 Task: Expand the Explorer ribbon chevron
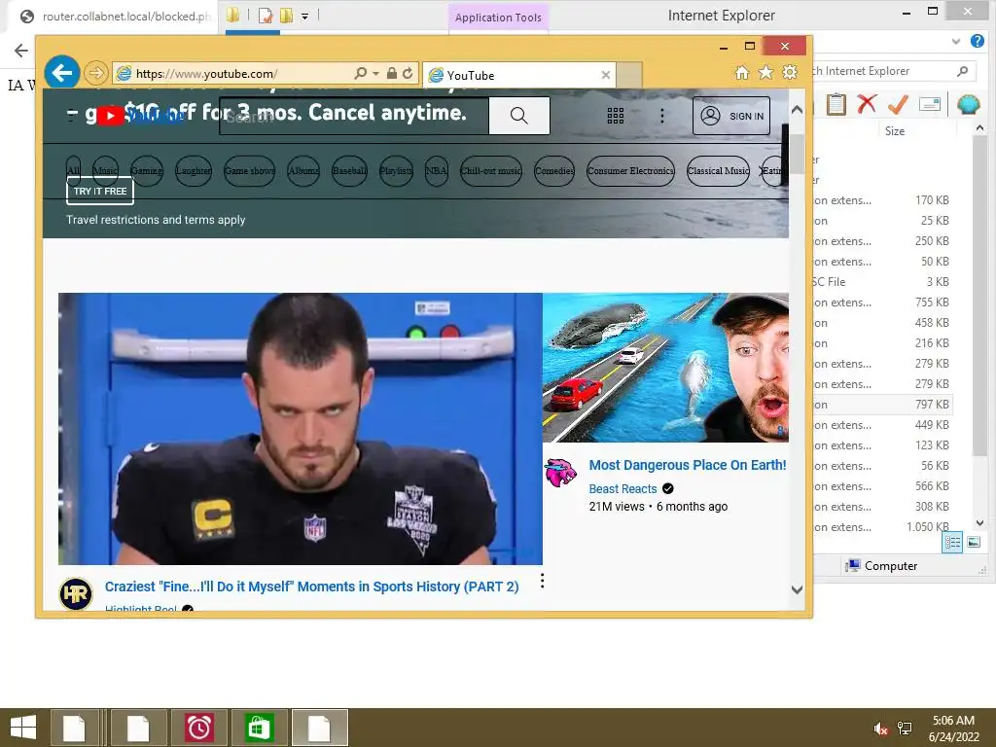(956, 42)
